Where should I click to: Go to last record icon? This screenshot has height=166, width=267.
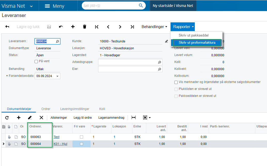pyautogui.click(x=132, y=27)
